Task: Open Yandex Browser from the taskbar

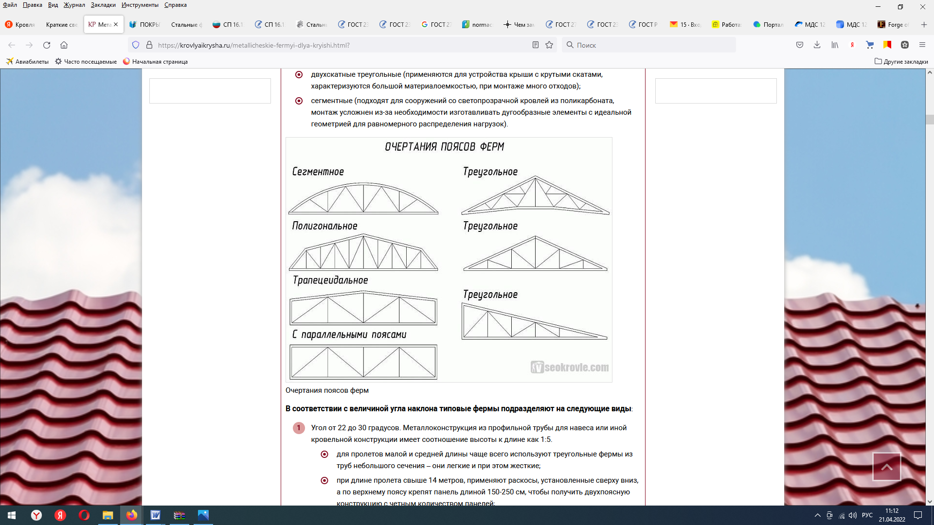Action: coord(36,515)
